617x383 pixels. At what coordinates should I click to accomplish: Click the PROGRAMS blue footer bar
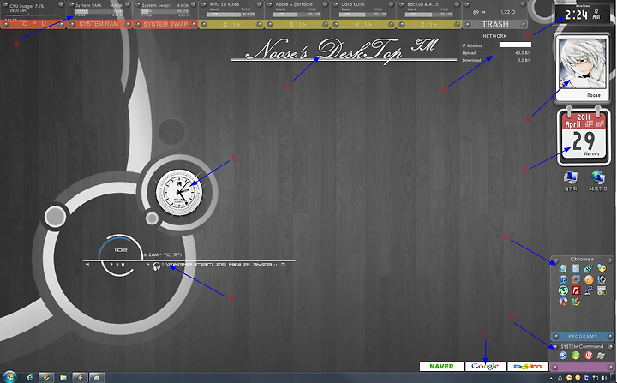[x=583, y=336]
